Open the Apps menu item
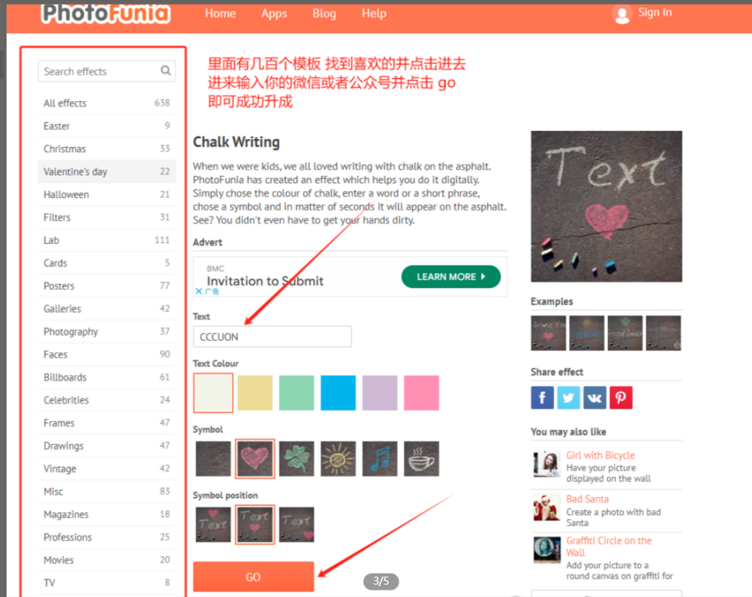752x597 pixels. (274, 13)
